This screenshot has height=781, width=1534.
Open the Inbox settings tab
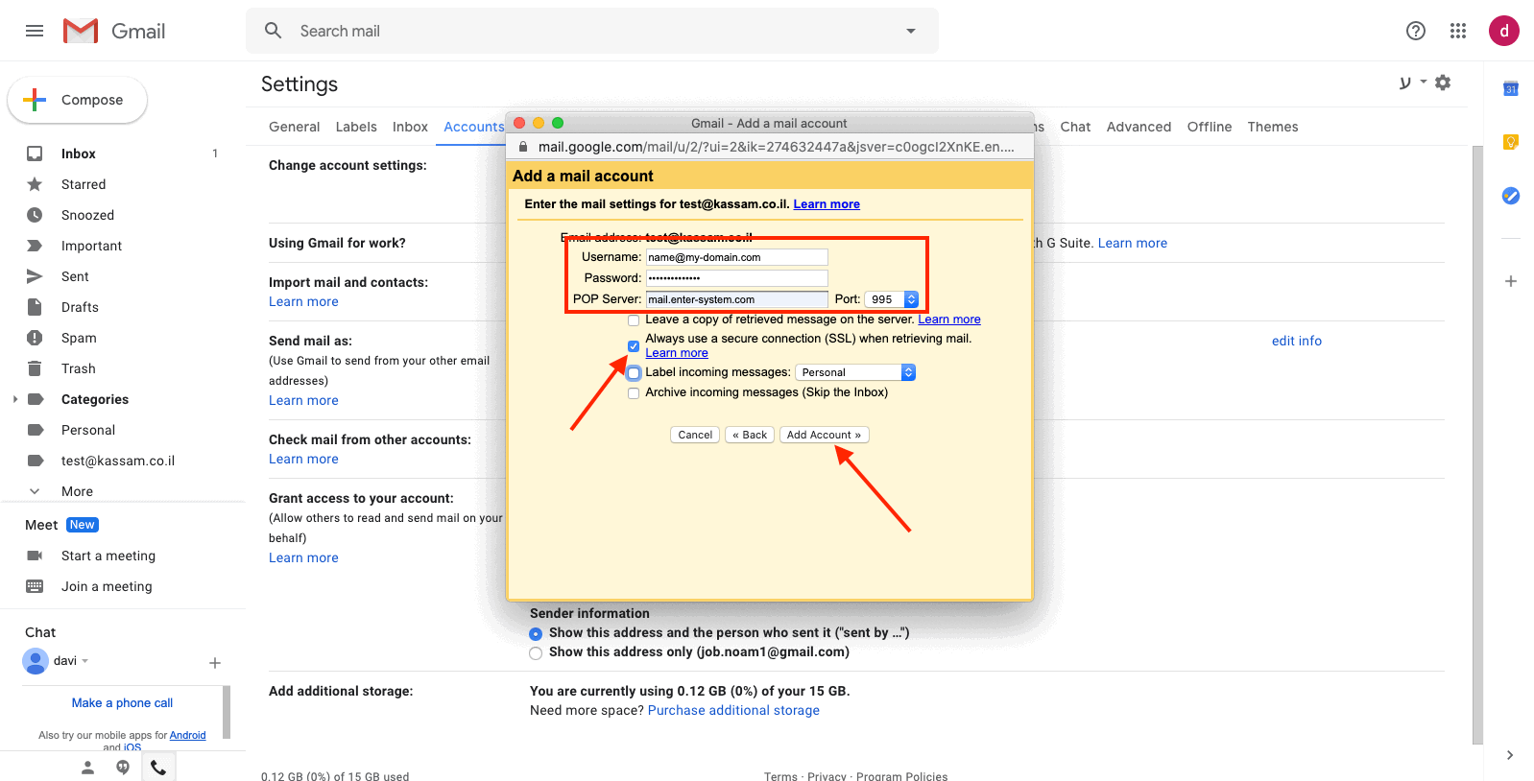pyautogui.click(x=410, y=127)
